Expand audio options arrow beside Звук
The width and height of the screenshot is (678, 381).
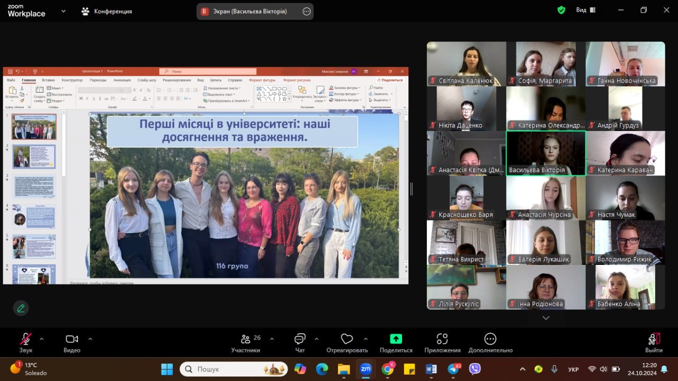point(42,339)
